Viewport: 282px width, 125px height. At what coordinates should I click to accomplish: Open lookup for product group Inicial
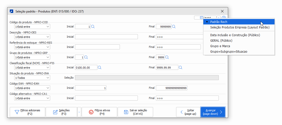[x=86, y=57]
